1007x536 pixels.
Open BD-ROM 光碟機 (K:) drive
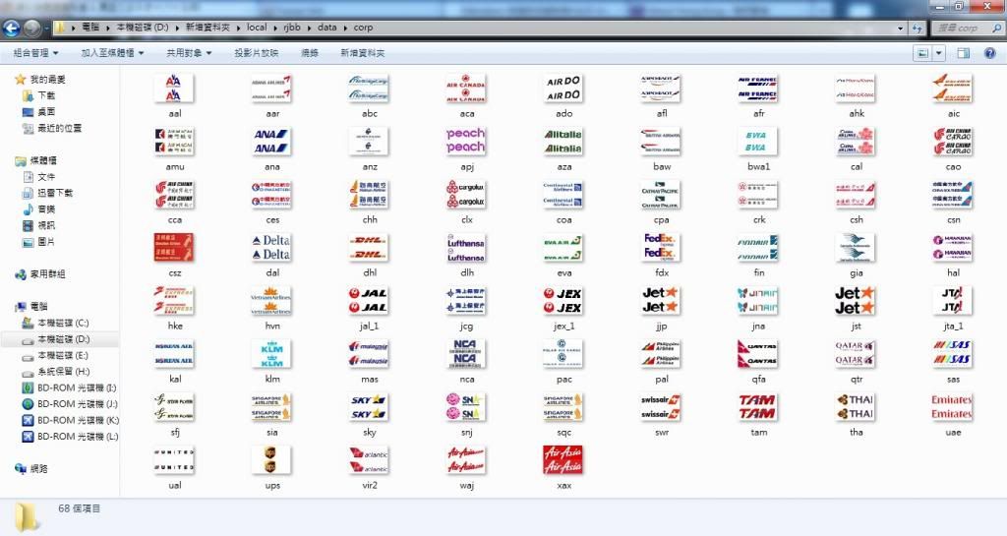click(70, 421)
